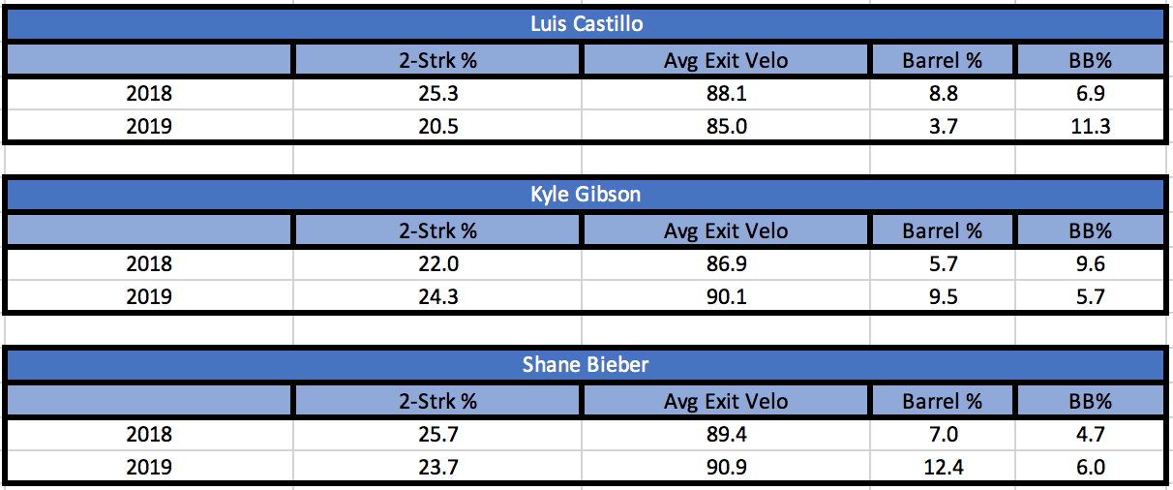Click Castillo's 2019 BB% value 11.3
1173x490 pixels.
(x=1090, y=125)
